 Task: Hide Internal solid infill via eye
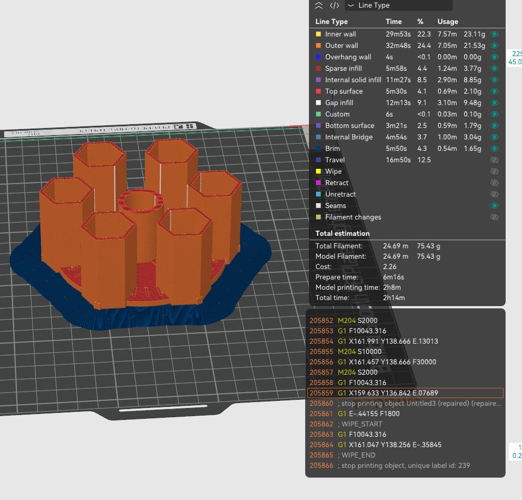click(x=494, y=80)
